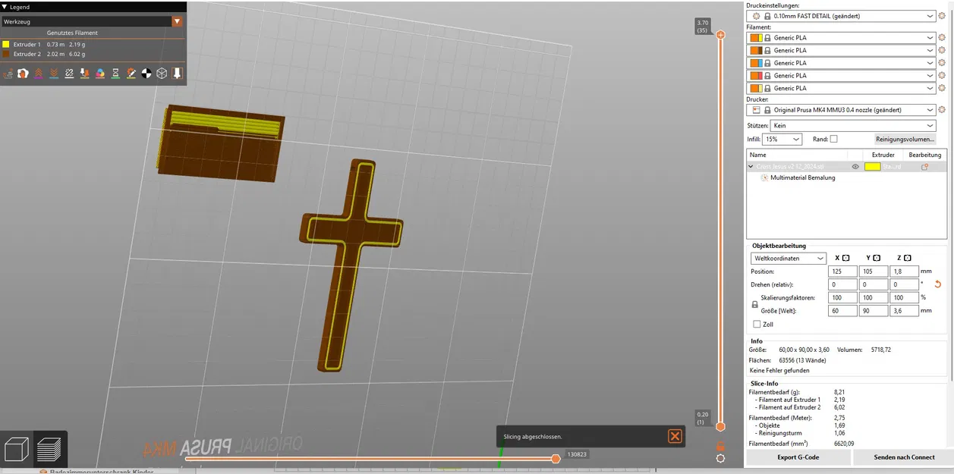Viewport: 954px width, 474px height.
Task: Collapse the Legend panel
Action: (x=4, y=7)
